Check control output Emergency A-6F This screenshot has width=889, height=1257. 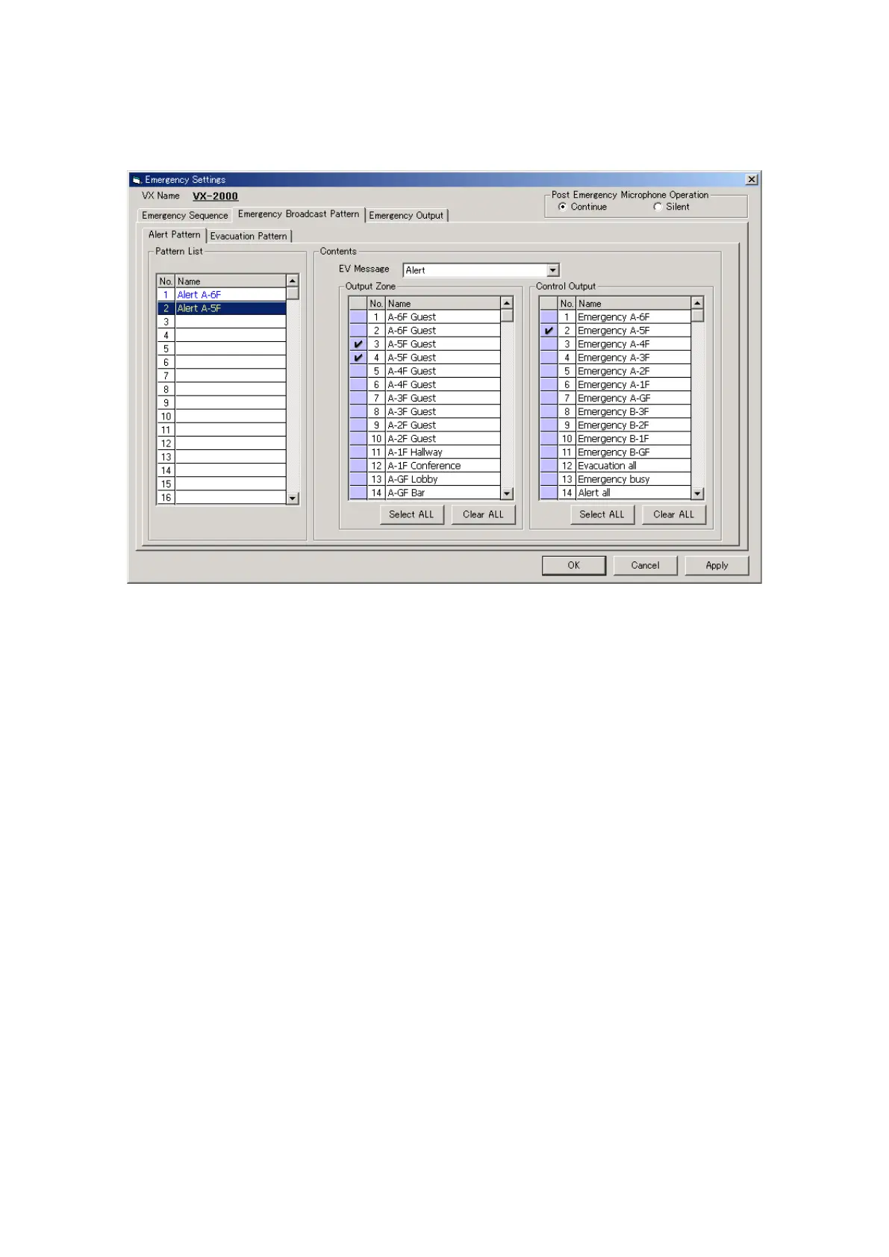[549, 317]
